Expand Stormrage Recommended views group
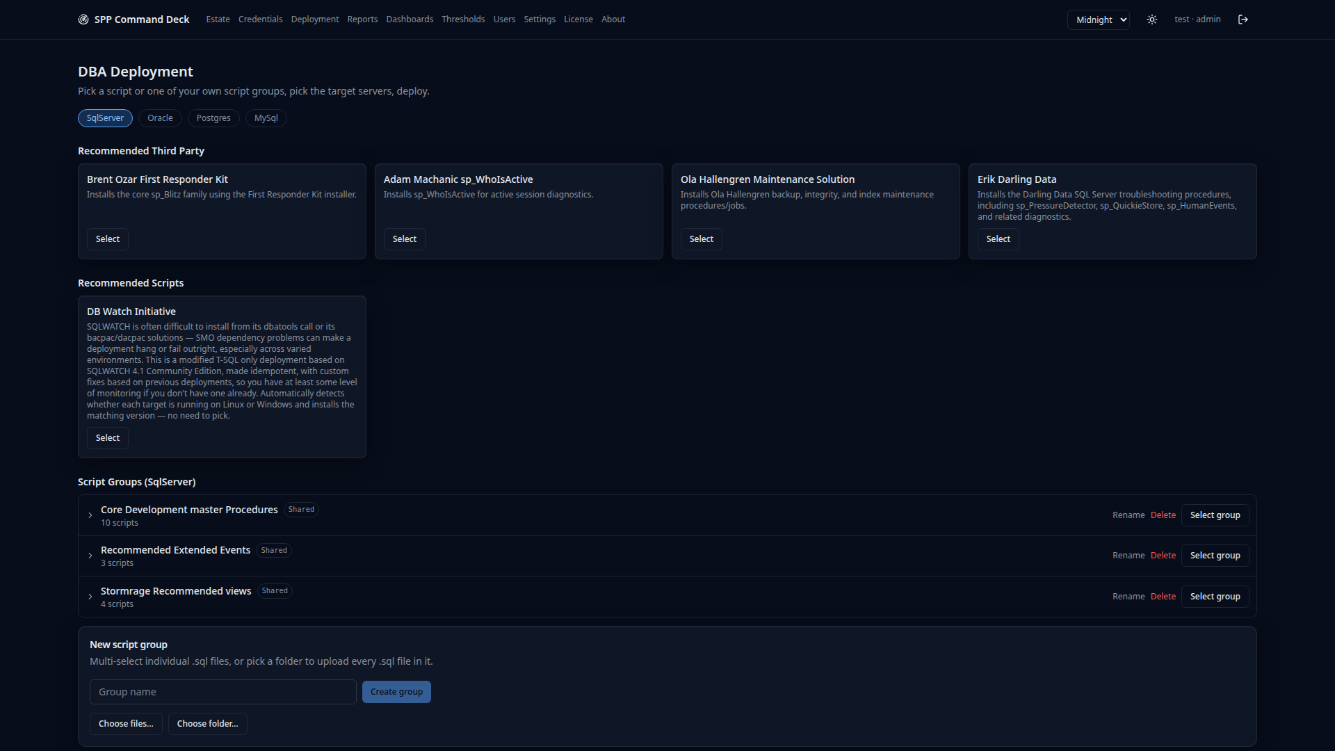 coord(90,597)
